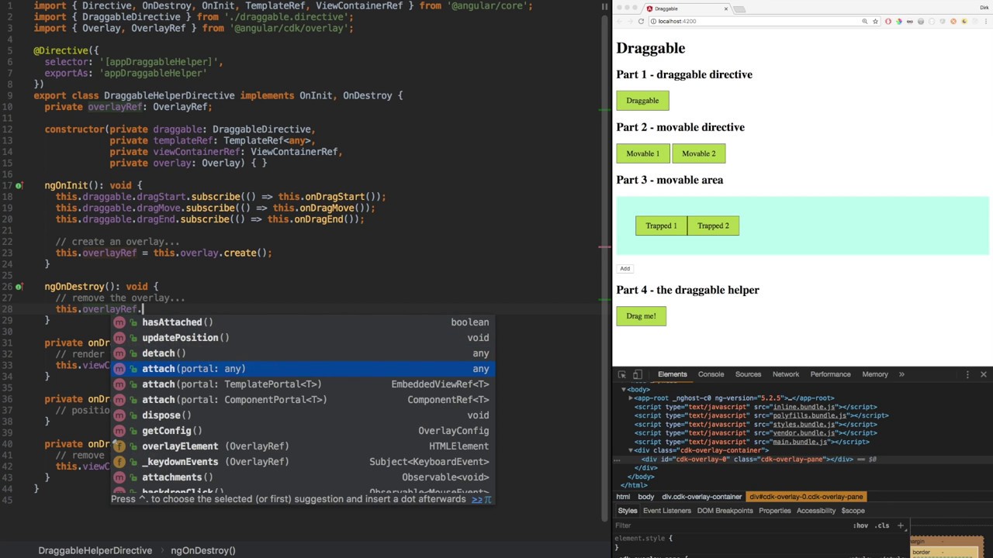Click the ngOnInit gutter implements icon

[x=19, y=186]
